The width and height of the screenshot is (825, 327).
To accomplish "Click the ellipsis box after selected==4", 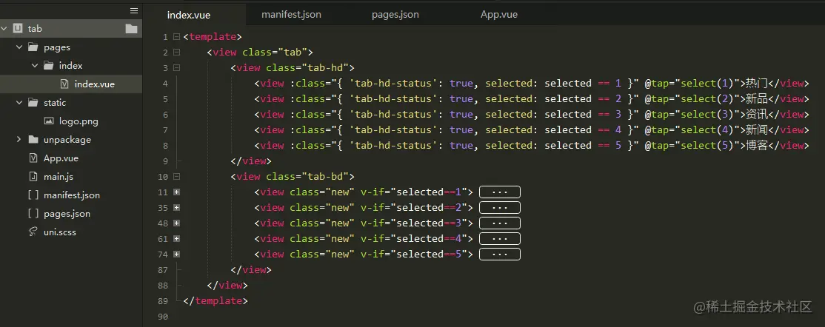I will tap(499, 239).
